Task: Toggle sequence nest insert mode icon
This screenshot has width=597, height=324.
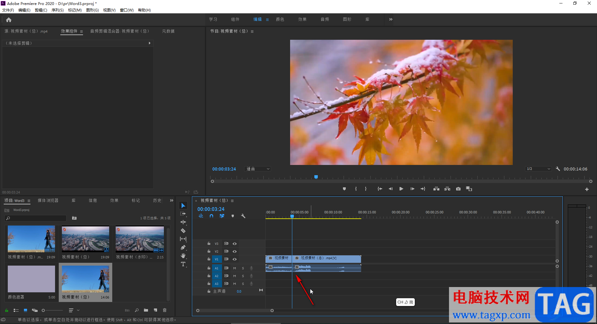Action: pyautogui.click(x=201, y=216)
